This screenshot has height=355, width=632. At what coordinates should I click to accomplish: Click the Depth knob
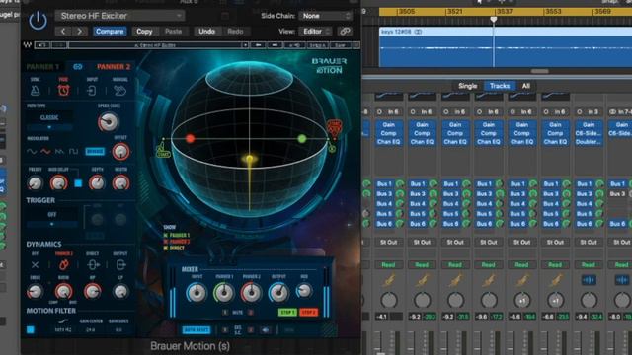[97, 182]
